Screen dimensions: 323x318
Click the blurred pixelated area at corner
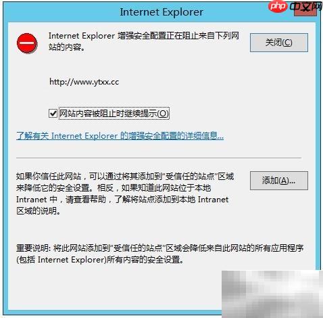272,294
